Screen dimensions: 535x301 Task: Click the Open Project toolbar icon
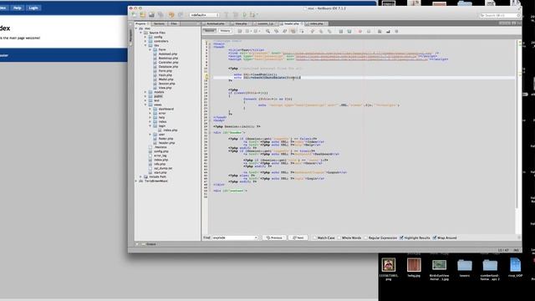(x=151, y=15)
